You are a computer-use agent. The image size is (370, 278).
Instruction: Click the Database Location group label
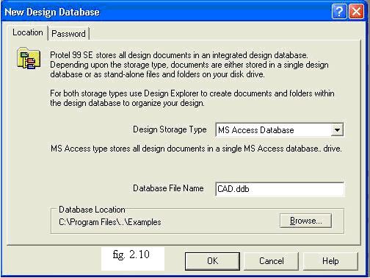point(92,210)
